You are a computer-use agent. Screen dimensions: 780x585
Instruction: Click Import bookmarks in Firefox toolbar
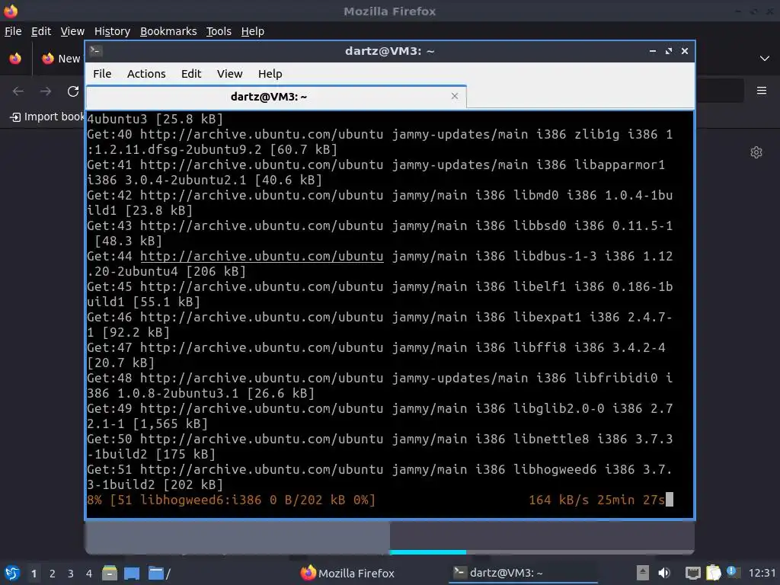[47, 117]
